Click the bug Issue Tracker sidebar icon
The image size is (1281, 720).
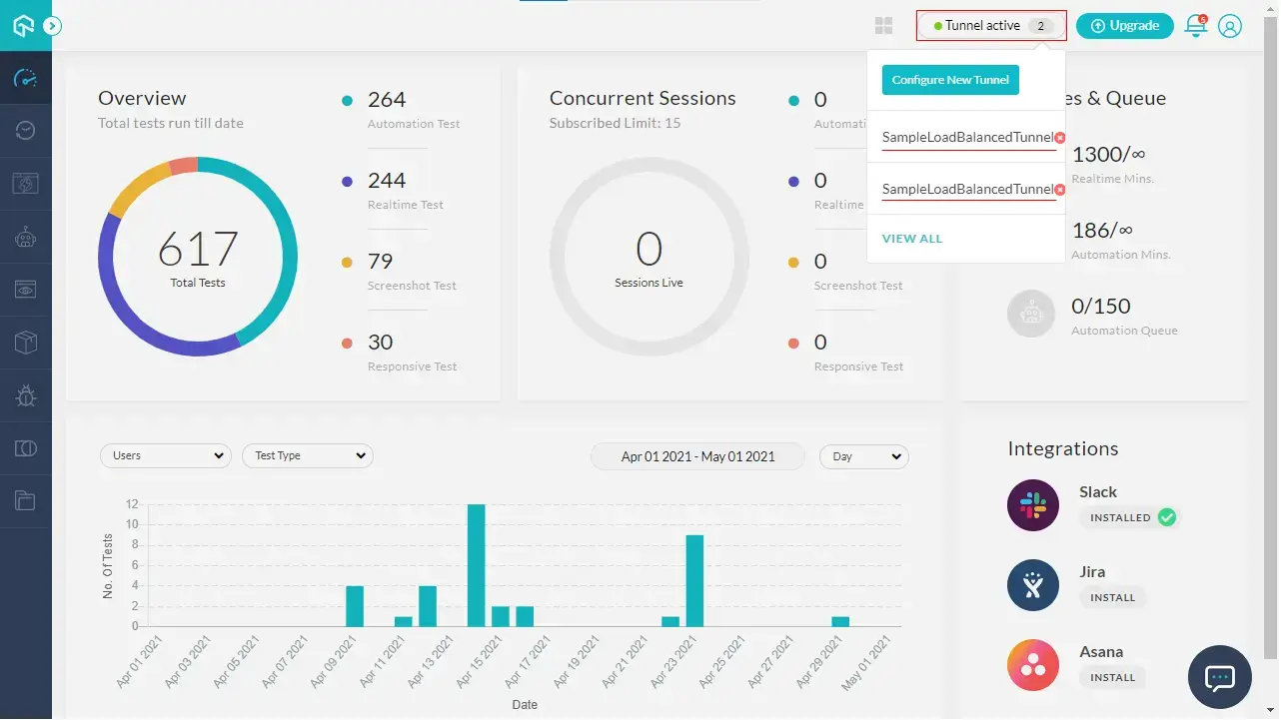point(26,395)
